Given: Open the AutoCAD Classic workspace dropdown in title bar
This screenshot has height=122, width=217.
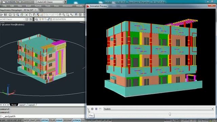Looking at the screenshot, I should (50, 2).
